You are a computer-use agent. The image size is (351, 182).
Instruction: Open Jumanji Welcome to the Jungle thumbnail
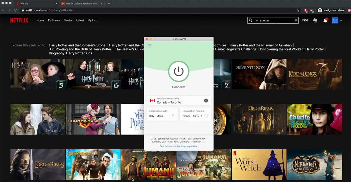[x=148, y=164]
